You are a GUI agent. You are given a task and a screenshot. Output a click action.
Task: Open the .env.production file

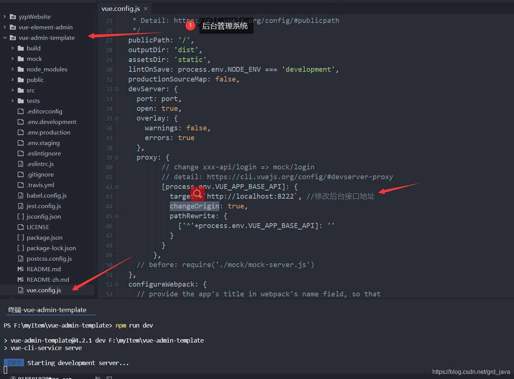click(x=49, y=133)
